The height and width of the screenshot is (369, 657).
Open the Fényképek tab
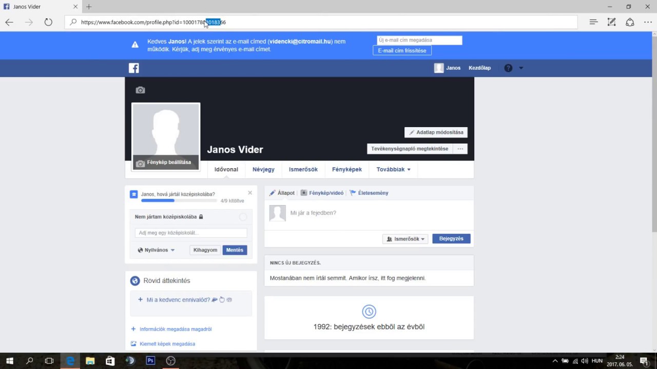(347, 170)
